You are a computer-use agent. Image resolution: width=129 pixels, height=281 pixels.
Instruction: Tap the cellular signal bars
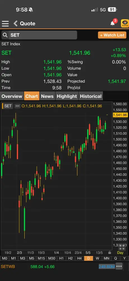tap(95, 10)
